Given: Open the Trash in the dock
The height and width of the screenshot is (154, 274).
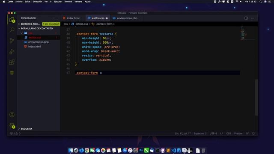Looking at the screenshot, I should pyautogui.click(x=203, y=150).
